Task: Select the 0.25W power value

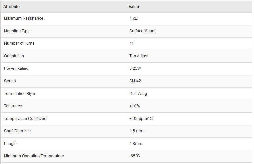Action: click(135, 68)
